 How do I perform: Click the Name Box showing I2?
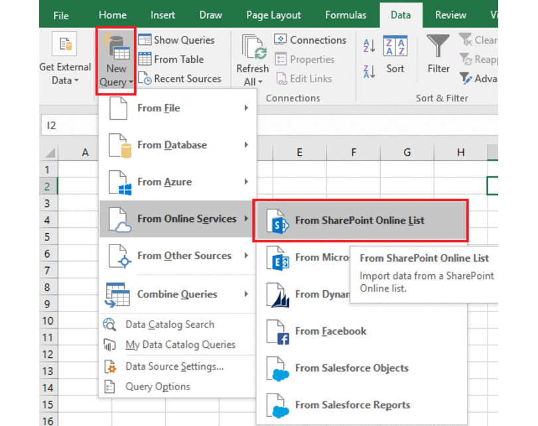68,125
